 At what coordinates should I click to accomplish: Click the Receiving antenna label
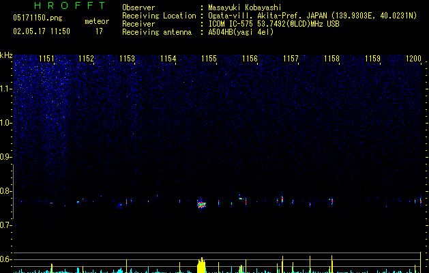157,32
